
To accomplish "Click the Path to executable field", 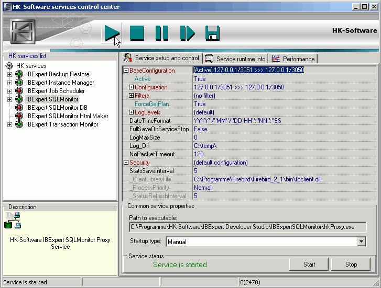I will tap(247, 227).
